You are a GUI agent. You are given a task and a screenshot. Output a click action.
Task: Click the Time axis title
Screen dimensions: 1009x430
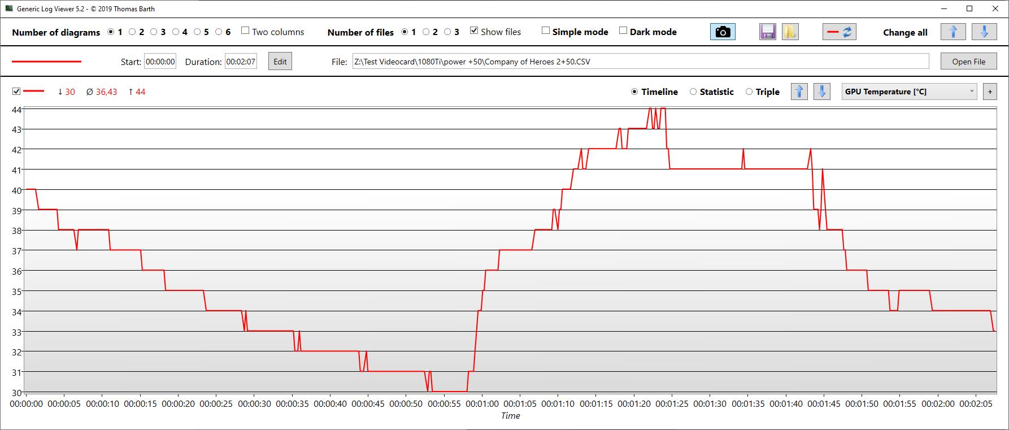click(x=511, y=416)
